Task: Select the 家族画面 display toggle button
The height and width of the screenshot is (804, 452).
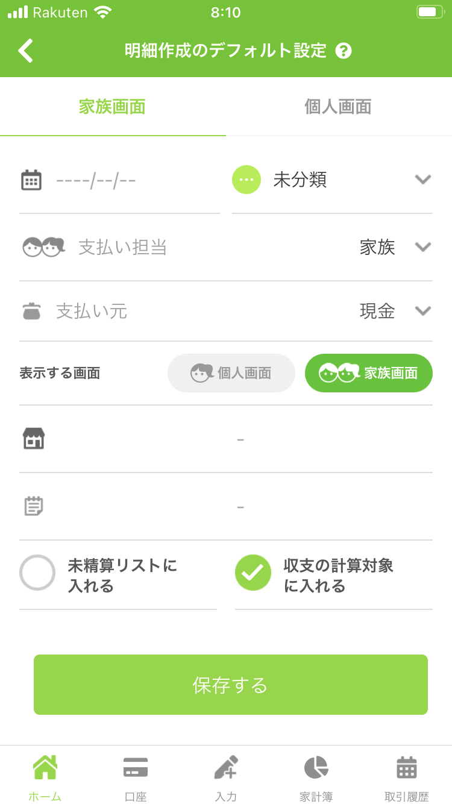Action: point(369,373)
